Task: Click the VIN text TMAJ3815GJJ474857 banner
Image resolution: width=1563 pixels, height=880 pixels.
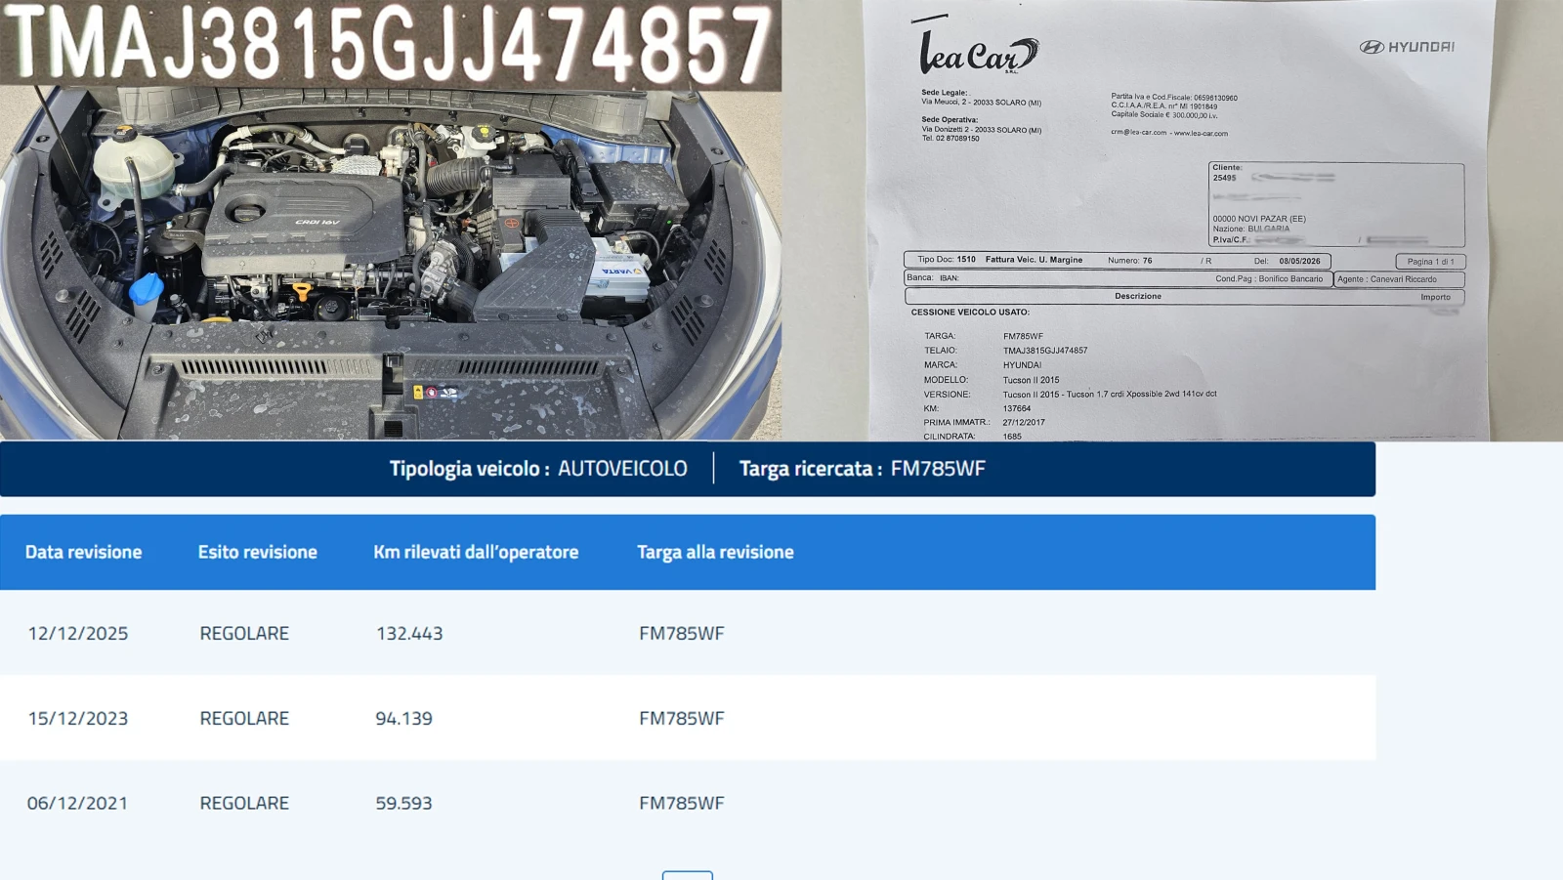Action: tap(391, 44)
